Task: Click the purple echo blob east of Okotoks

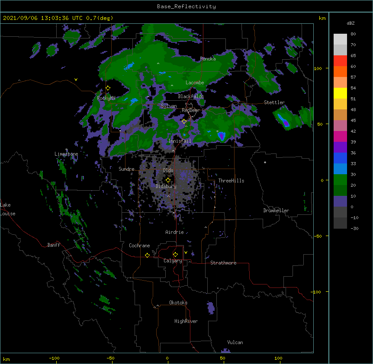Action: point(211,308)
